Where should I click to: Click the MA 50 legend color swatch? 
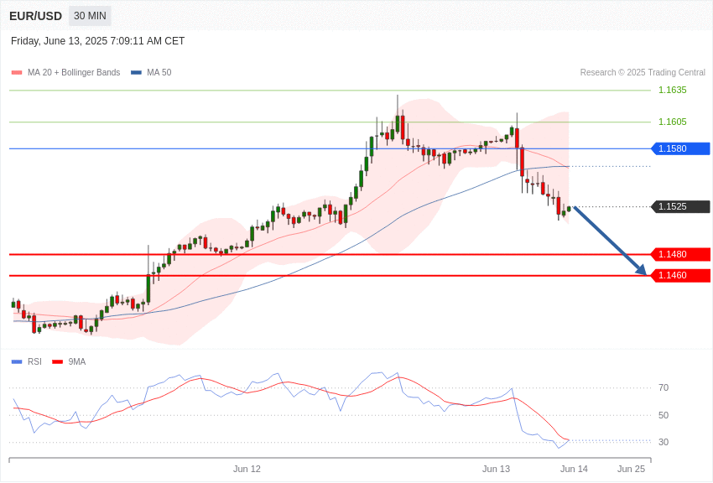point(136,72)
